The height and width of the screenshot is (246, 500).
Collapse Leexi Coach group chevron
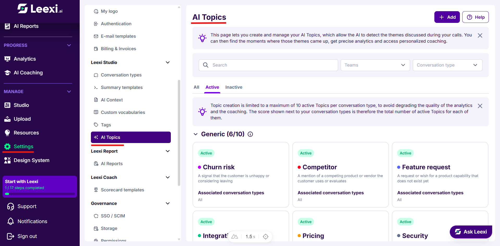(168, 177)
